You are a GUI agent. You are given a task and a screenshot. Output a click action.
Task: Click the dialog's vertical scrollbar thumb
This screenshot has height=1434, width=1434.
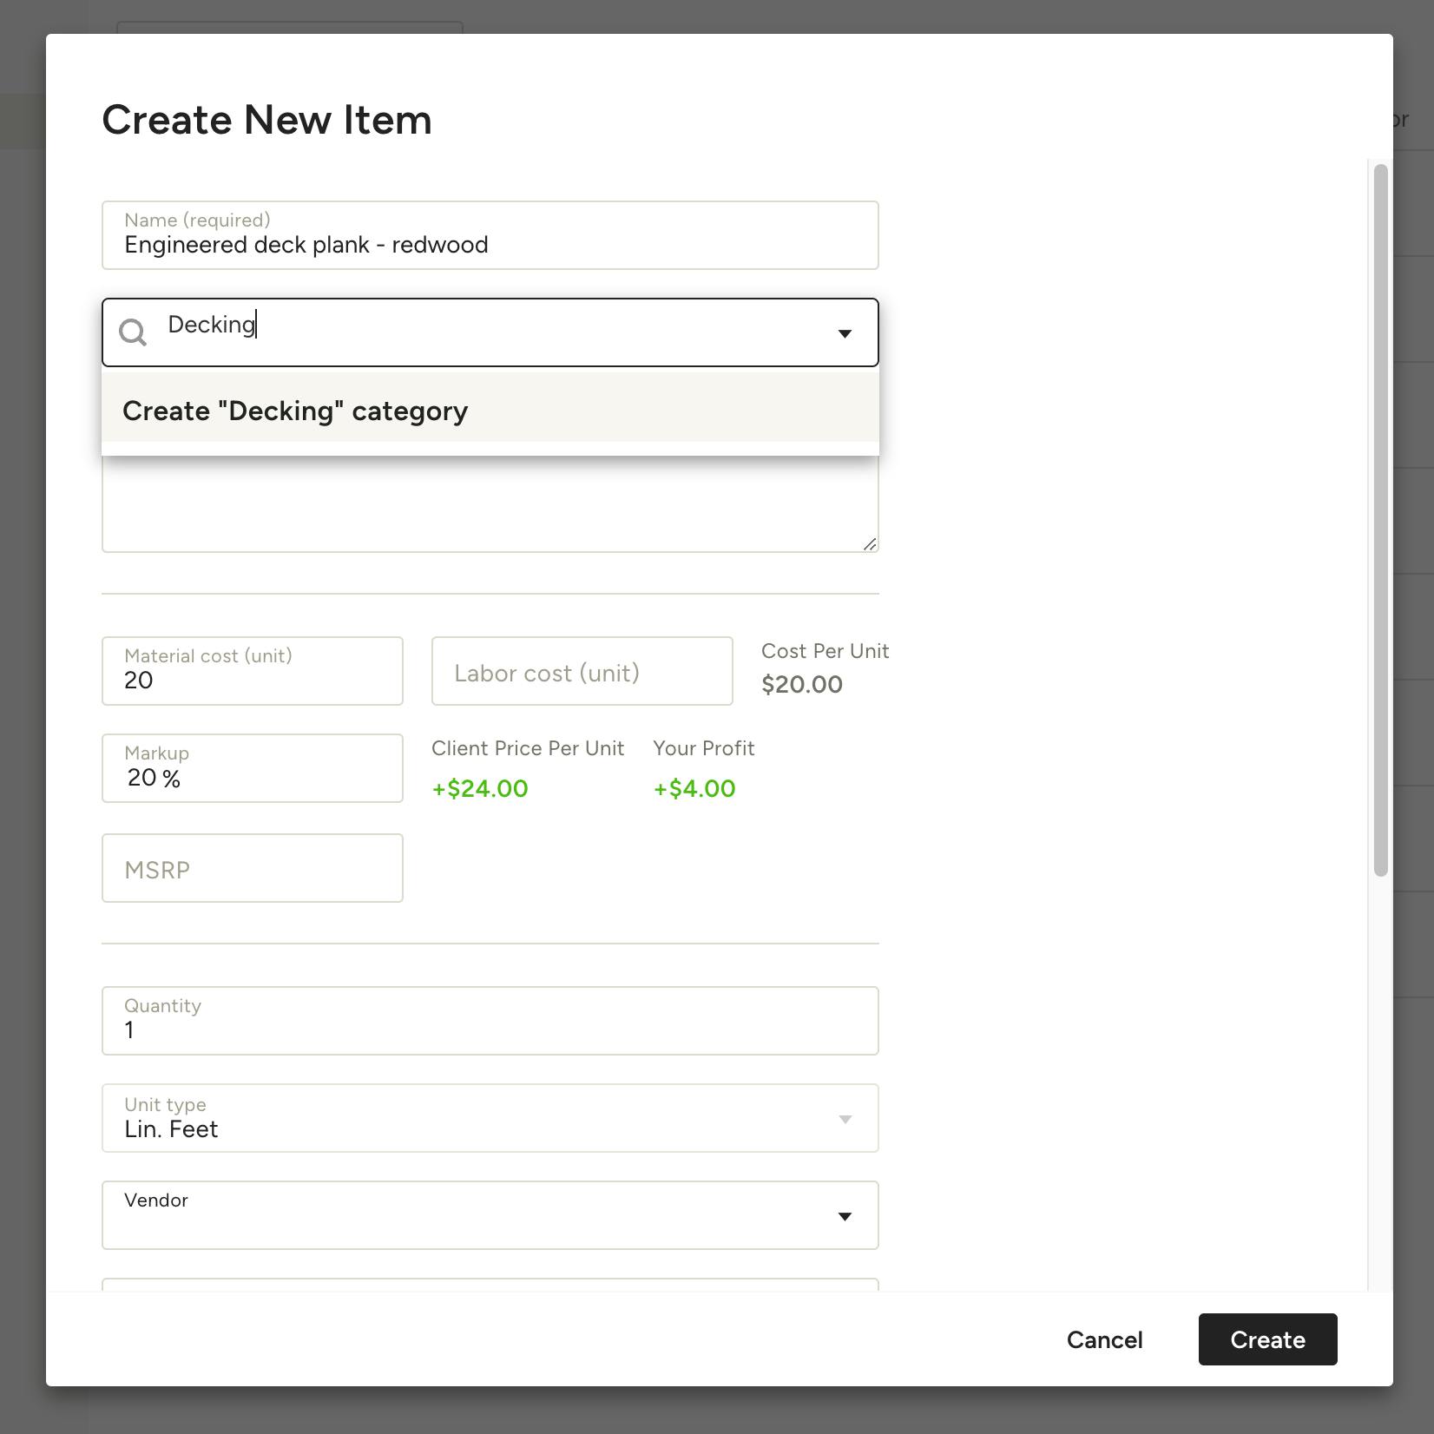(x=1380, y=521)
